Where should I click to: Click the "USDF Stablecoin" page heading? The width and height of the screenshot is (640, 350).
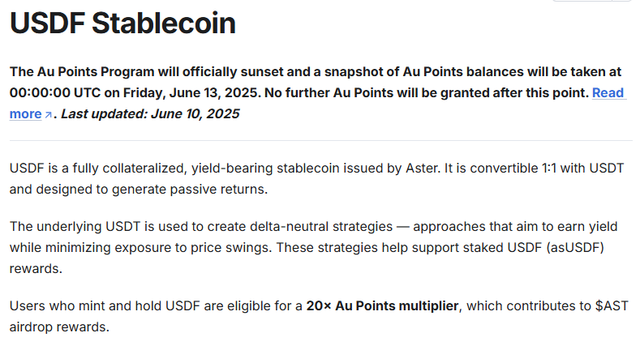pyautogui.click(x=122, y=23)
